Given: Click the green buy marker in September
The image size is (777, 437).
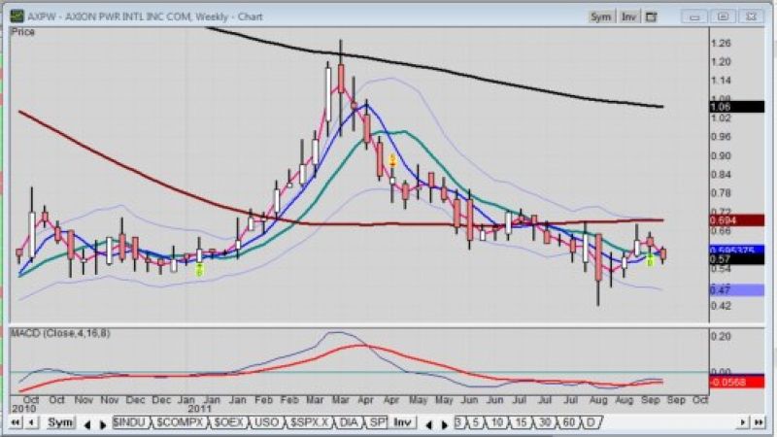Looking at the screenshot, I should (650, 260).
